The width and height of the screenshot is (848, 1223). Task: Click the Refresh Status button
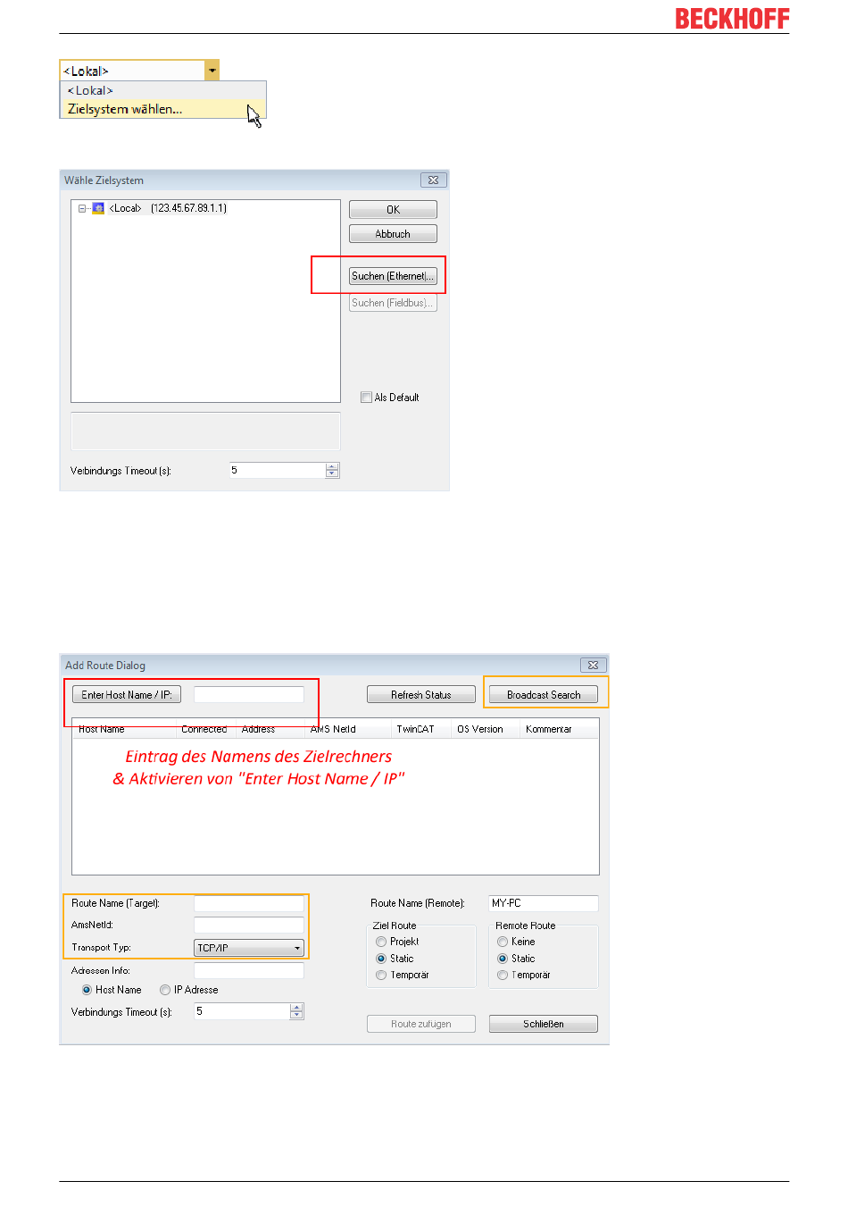coord(421,694)
